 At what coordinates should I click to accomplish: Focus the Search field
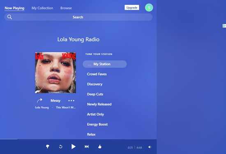(x=78, y=17)
